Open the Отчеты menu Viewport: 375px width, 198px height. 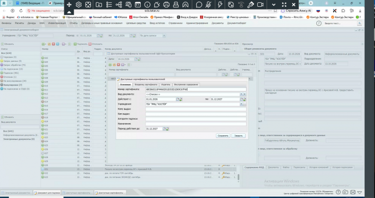pos(73,23)
